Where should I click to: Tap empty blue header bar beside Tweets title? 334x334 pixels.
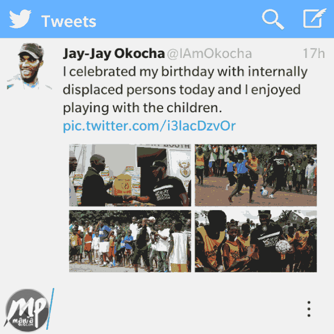[x=179, y=19]
